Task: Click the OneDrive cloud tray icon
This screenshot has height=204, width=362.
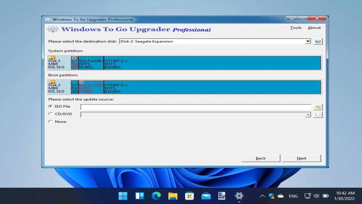Action: coord(281,196)
